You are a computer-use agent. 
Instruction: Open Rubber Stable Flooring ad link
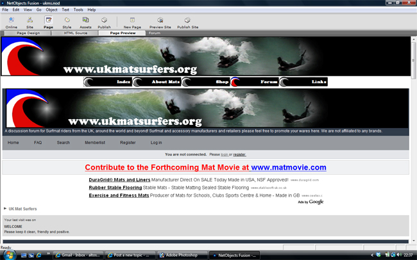(x=115, y=188)
